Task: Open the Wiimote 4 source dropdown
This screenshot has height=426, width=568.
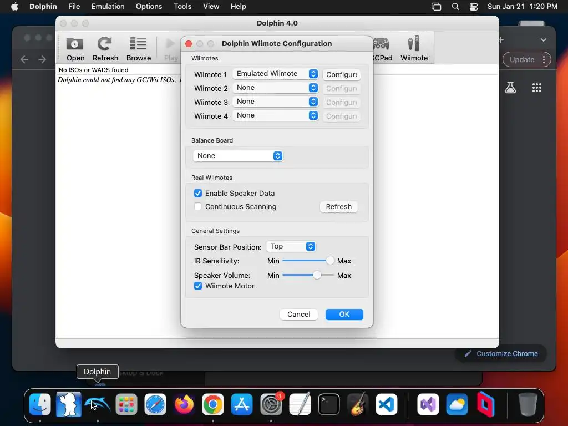Action: pos(275,115)
